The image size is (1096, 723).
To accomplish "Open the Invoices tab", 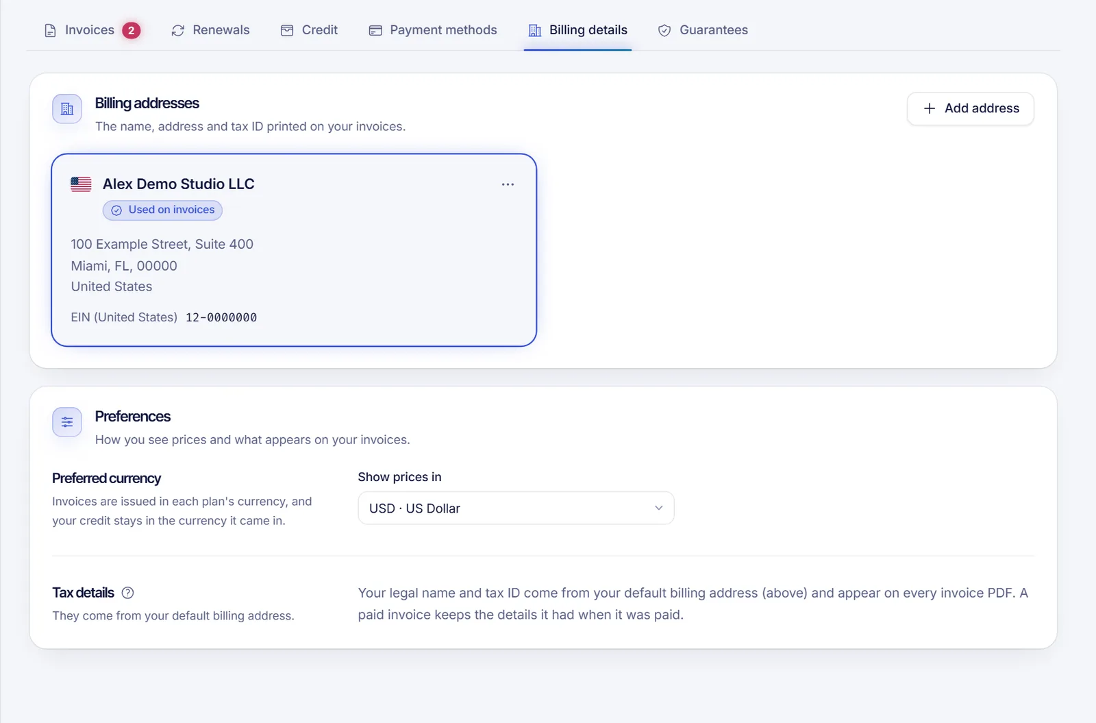I will coord(92,30).
